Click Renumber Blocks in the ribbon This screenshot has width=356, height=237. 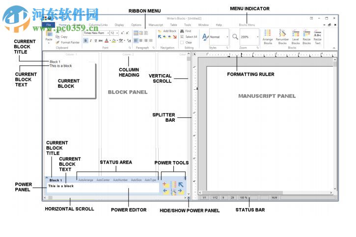click(282, 37)
